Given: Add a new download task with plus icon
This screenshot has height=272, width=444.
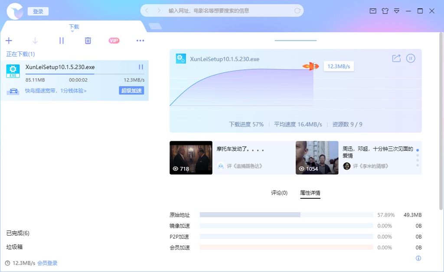Looking at the screenshot, I should point(9,41).
